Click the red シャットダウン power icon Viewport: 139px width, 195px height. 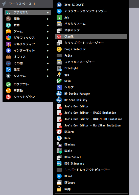tap(8, 97)
